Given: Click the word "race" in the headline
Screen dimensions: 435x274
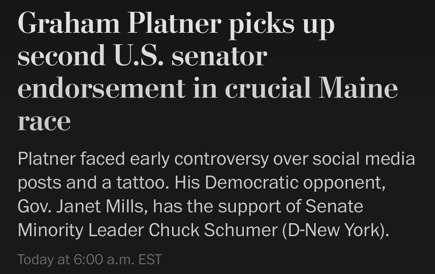Looking at the screenshot, I should pos(44,121).
